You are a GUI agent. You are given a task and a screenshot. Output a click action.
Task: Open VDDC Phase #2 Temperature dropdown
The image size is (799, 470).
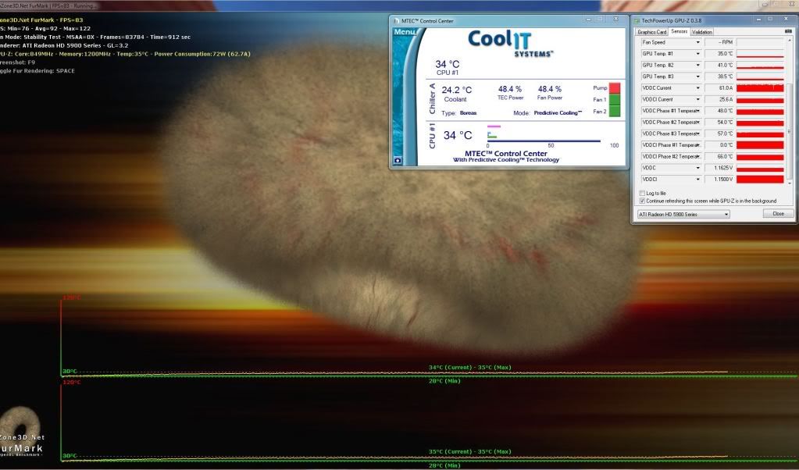(697, 123)
